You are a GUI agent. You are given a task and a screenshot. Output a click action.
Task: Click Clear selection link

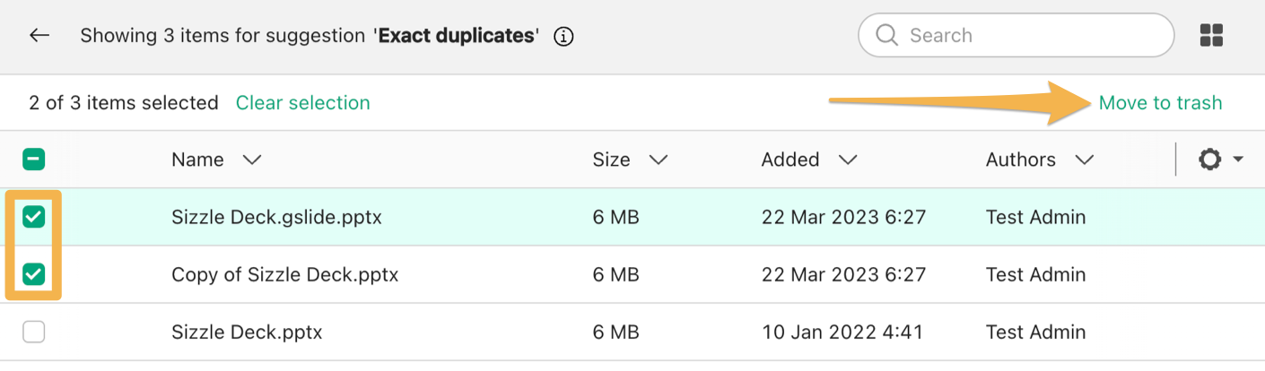point(302,103)
